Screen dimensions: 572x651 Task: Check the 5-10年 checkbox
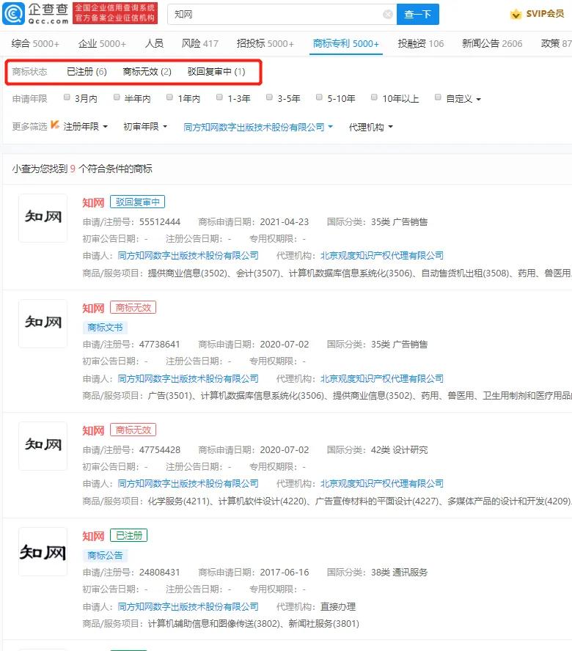[x=319, y=98]
